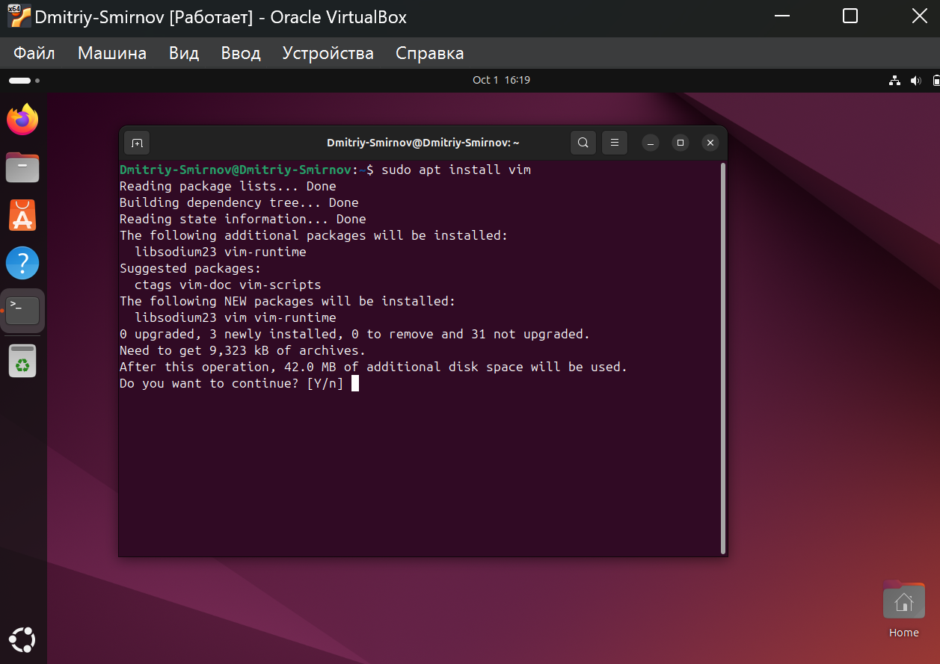Viewport: 940px width, 664px height.
Task: Click 'ctags vim-doc vim-scripts' line
Action: pos(228,285)
